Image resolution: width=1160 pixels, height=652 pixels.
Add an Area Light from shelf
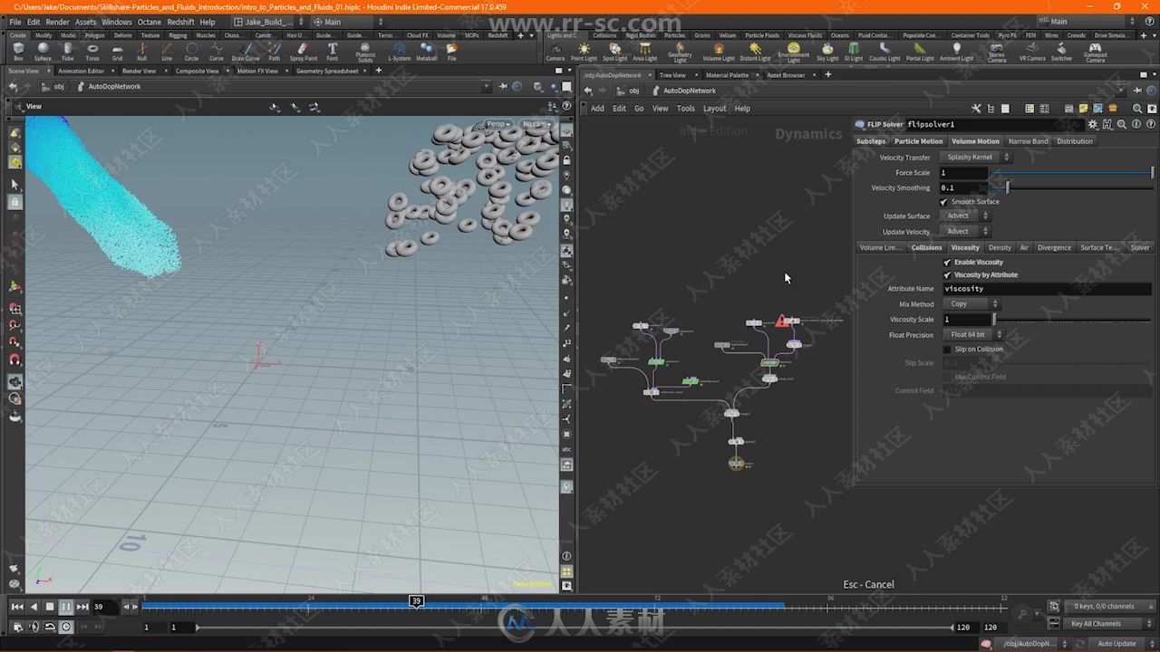644,52
